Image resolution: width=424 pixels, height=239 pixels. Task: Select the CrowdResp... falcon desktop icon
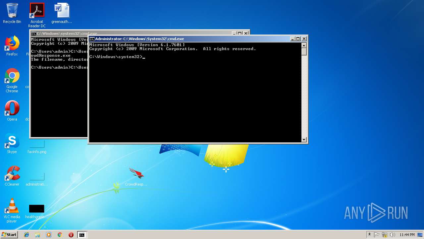[136, 177]
